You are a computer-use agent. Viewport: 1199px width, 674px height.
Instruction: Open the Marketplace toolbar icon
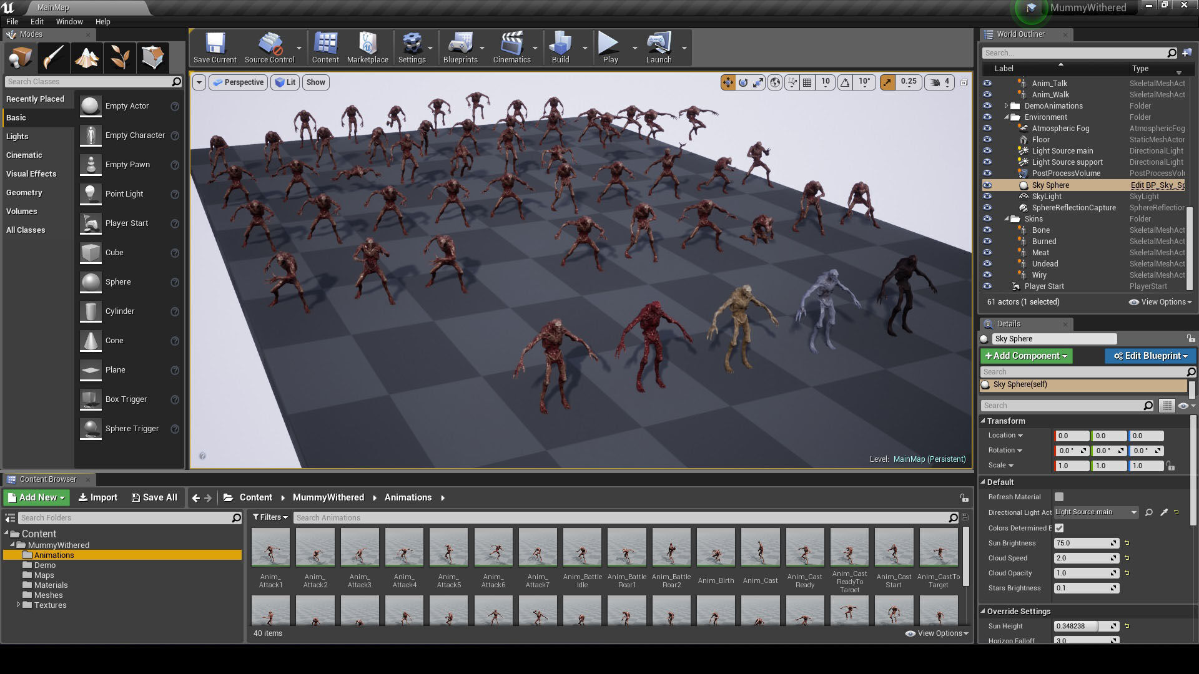coord(368,47)
